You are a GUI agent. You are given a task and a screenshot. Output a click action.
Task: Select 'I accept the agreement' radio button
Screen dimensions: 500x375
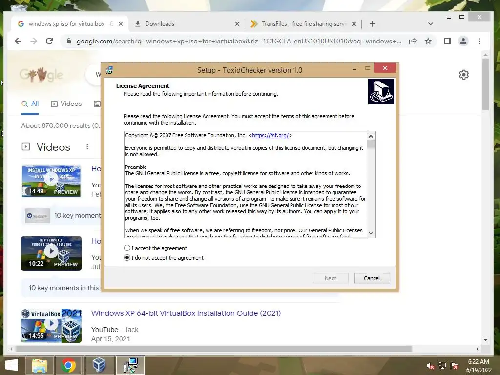127,248
